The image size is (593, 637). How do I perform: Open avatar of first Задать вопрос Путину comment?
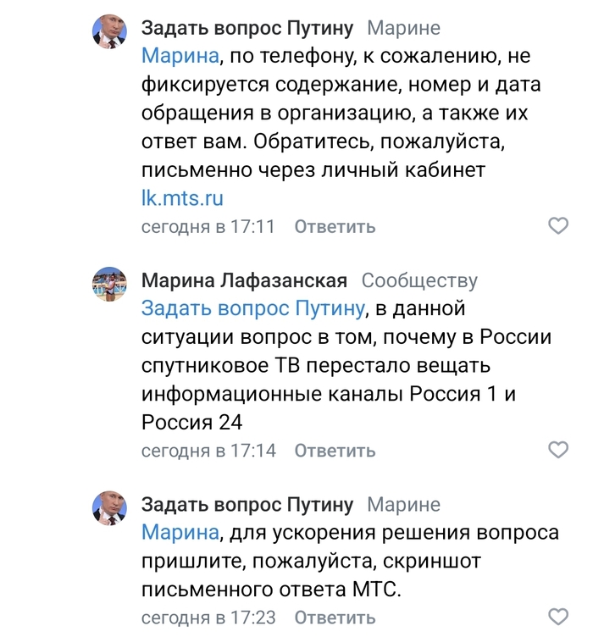click(x=109, y=33)
